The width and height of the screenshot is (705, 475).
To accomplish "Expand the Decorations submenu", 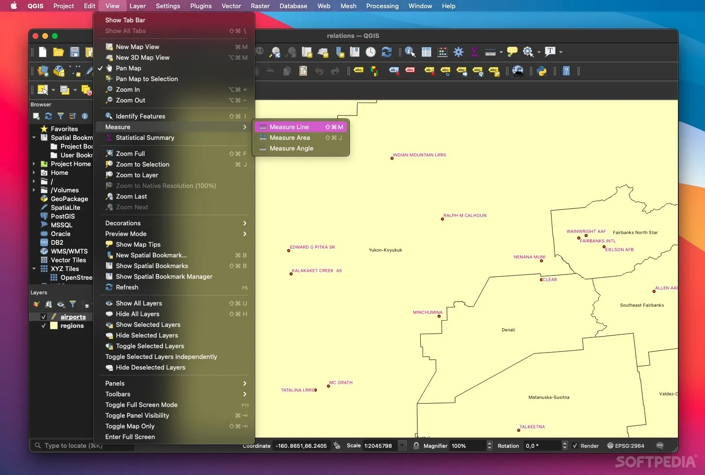I will click(x=174, y=223).
